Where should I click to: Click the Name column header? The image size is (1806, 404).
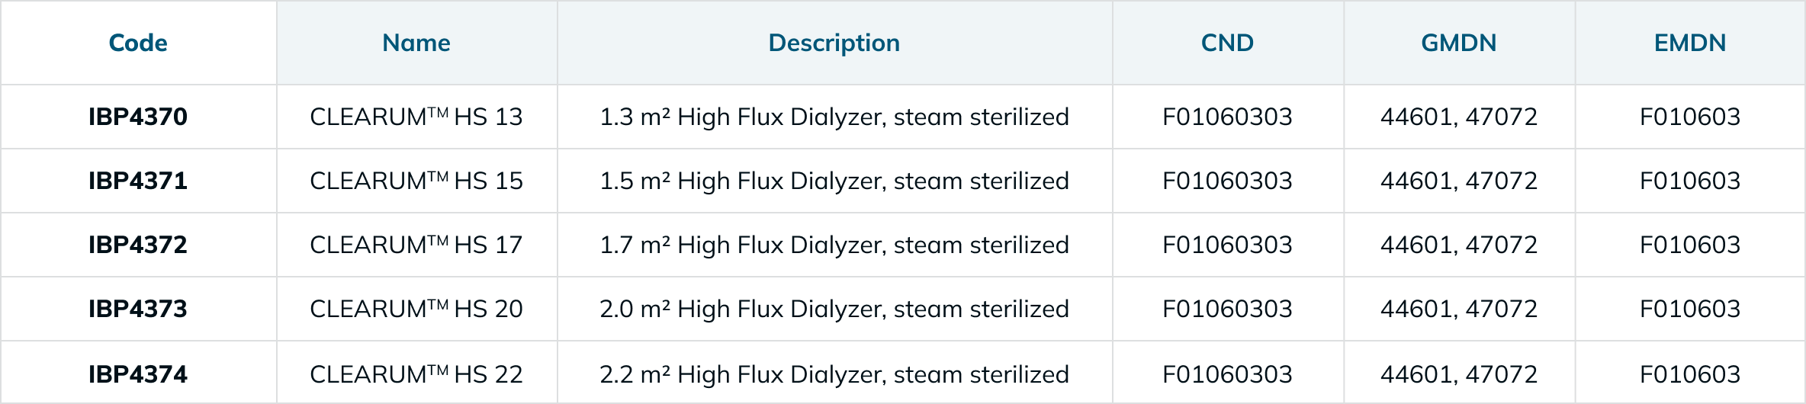(x=416, y=43)
